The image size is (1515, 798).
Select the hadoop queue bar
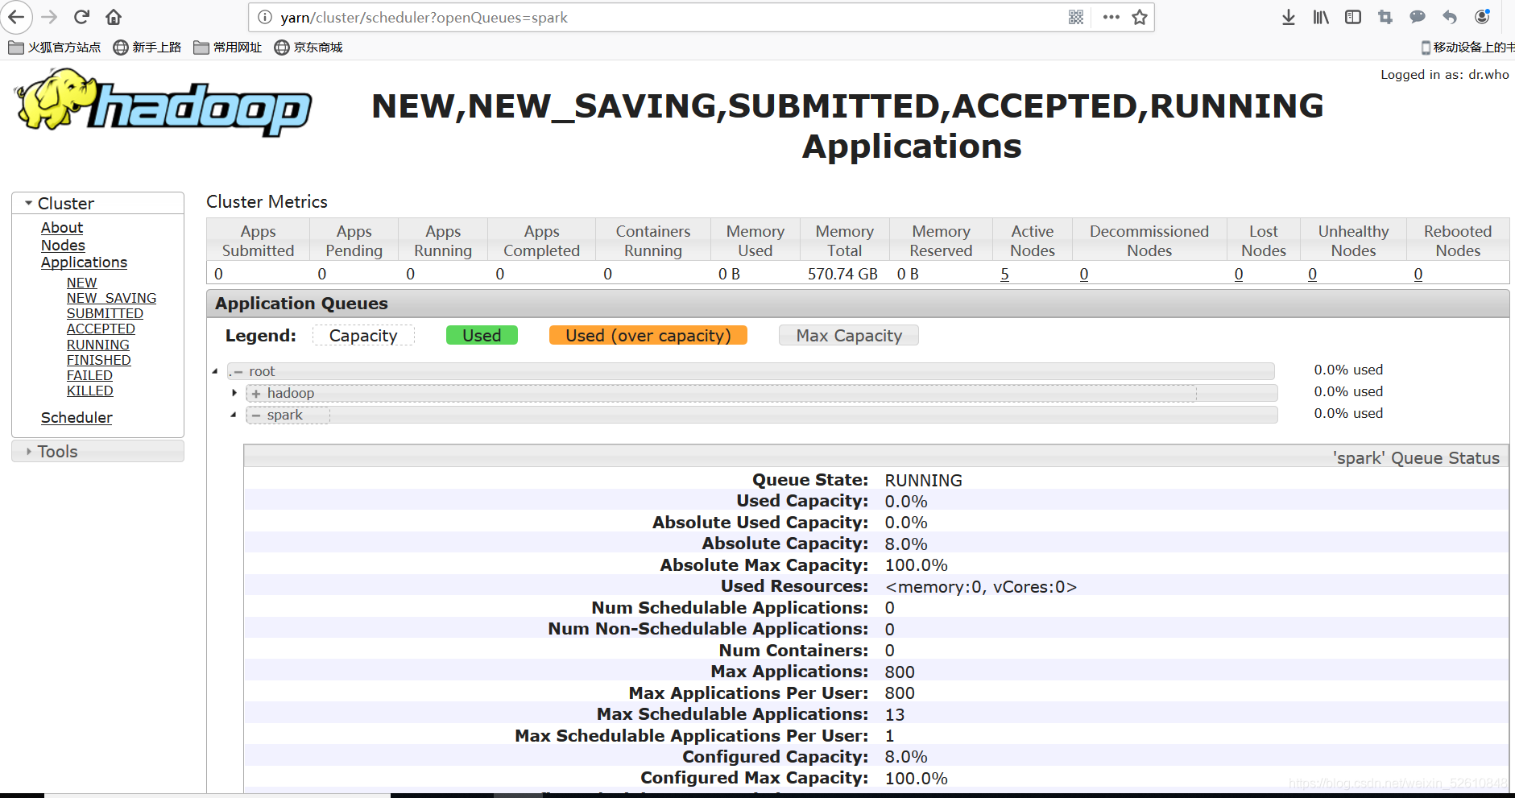point(762,393)
